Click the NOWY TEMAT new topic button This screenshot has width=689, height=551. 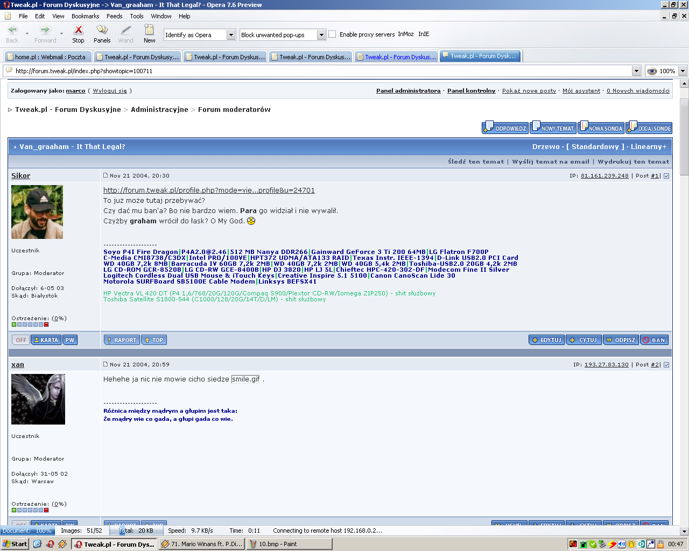pyautogui.click(x=553, y=128)
